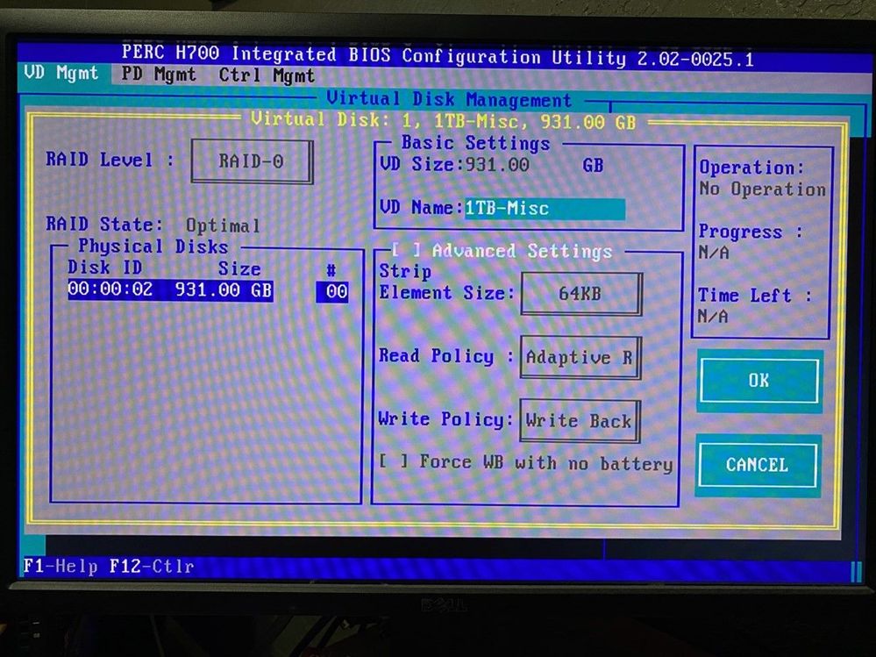Click the Virtual Disk Management title

pyautogui.click(x=449, y=99)
